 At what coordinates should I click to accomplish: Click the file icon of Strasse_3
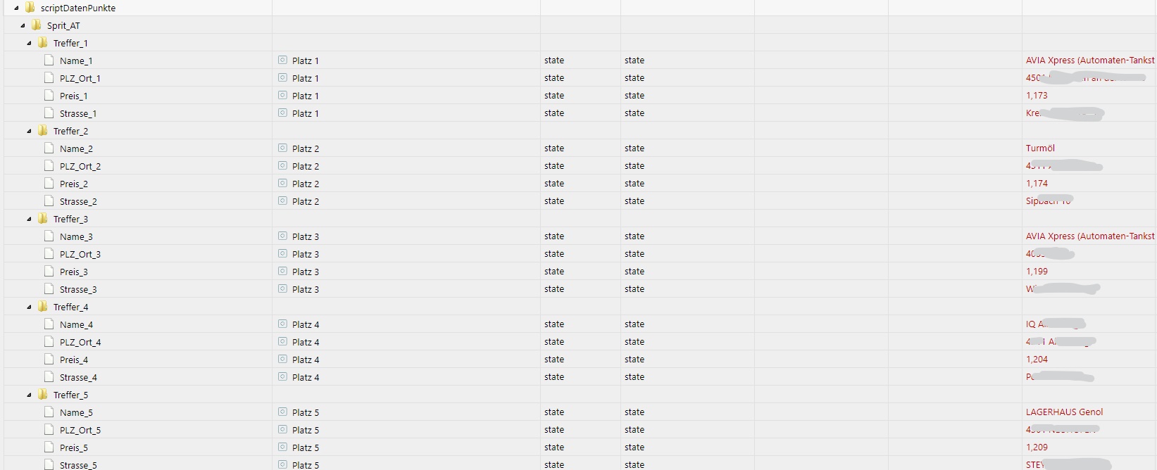coord(49,289)
